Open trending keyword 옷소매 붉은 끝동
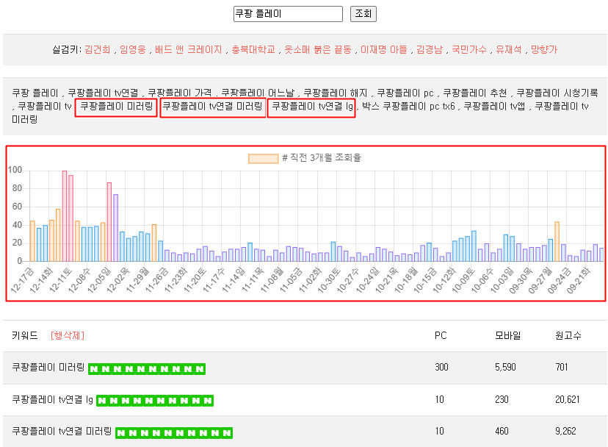This screenshot has height=447, width=608. (318, 50)
